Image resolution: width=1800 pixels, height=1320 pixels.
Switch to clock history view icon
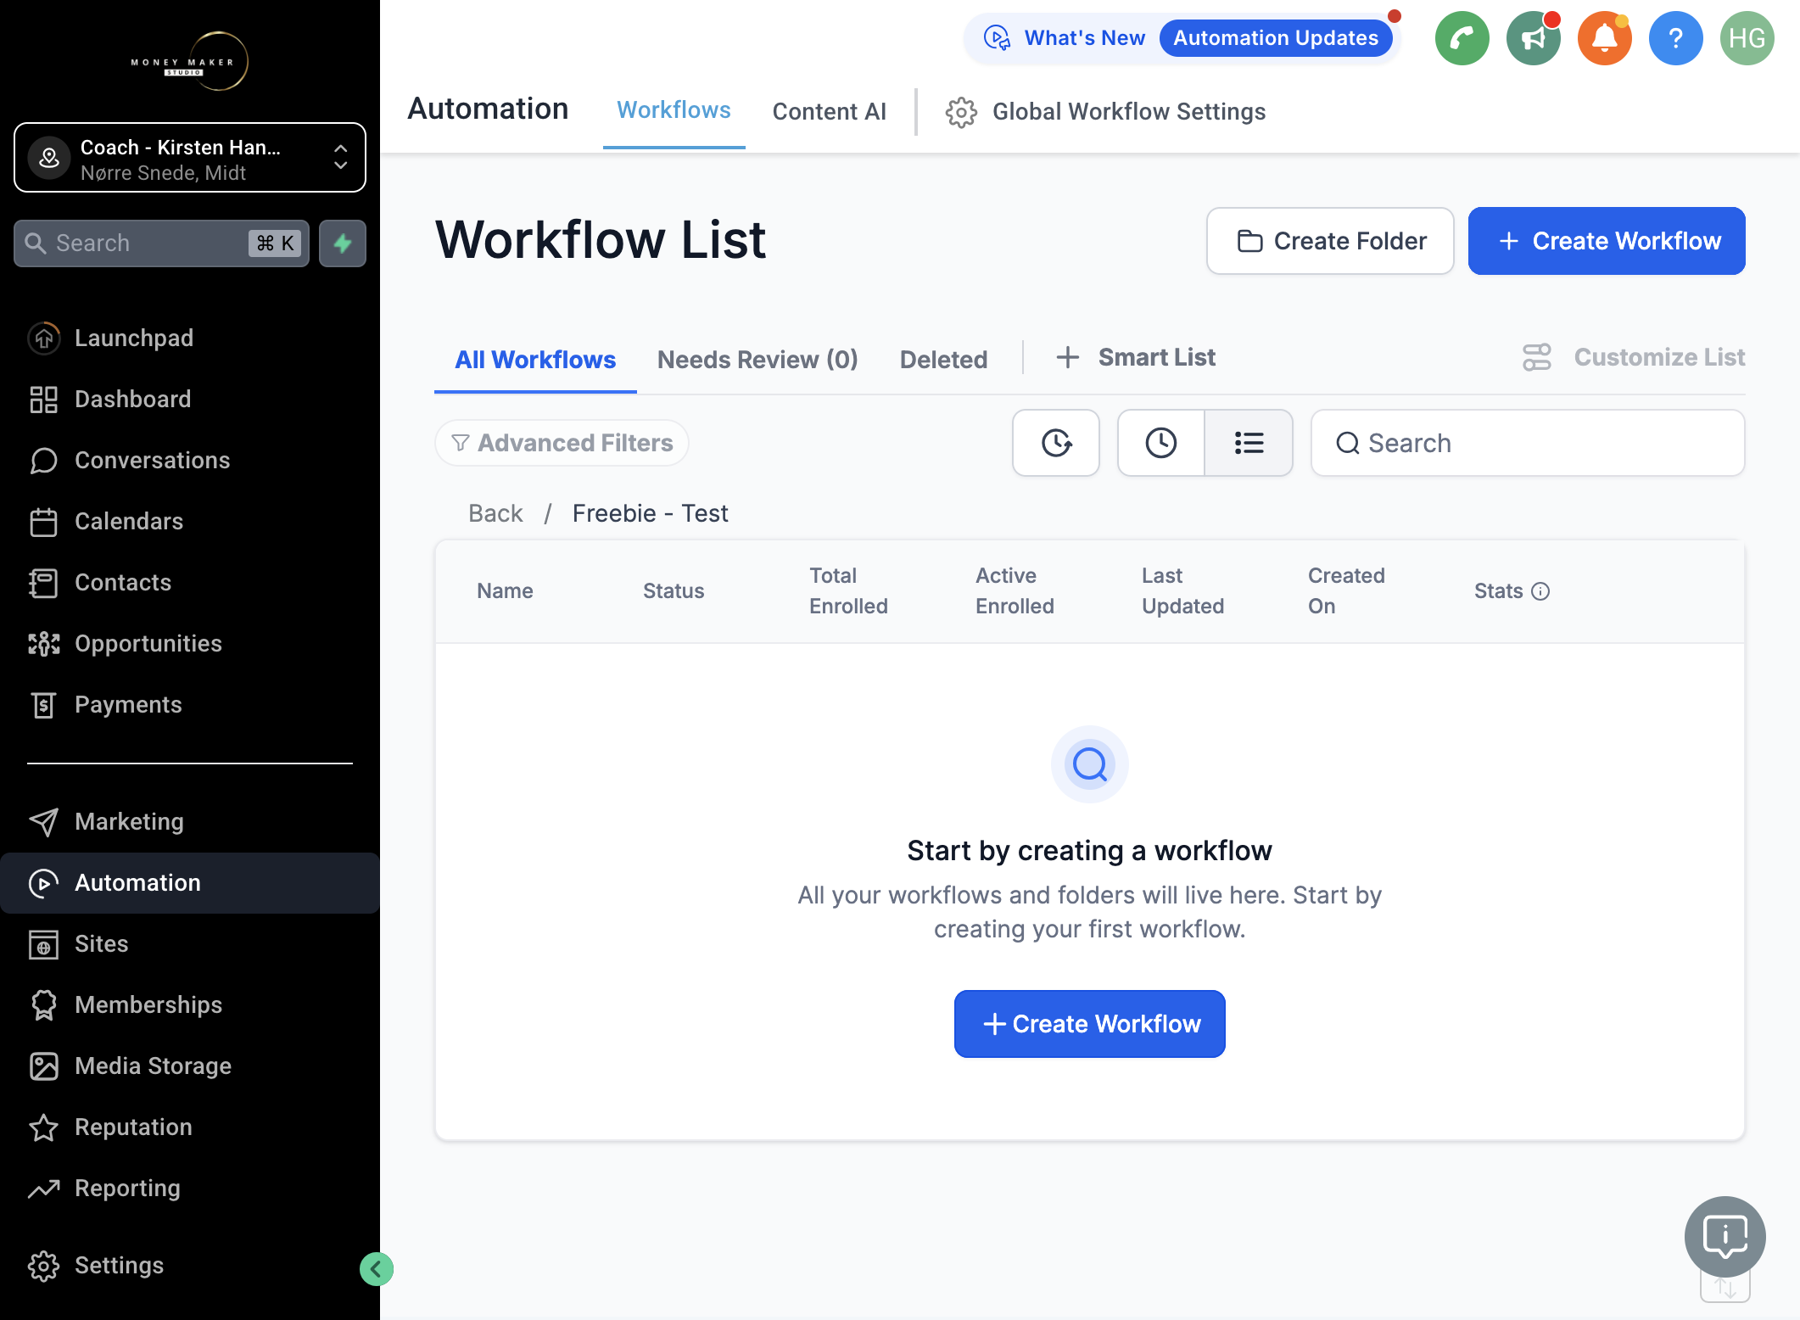point(1161,443)
